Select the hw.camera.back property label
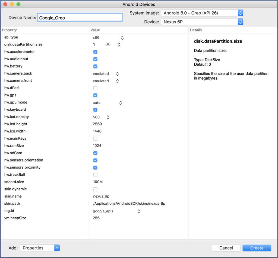 [18, 73]
